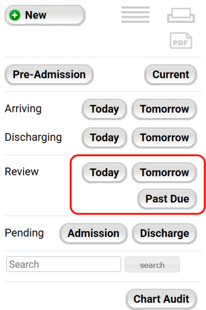
Task: Click the green plus icon
Action: pos(15,15)
